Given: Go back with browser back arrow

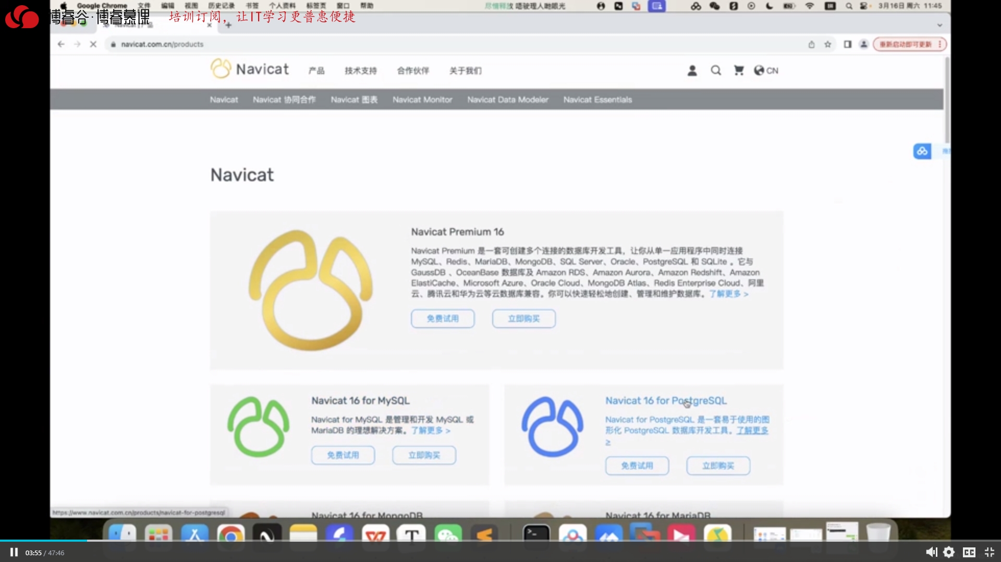Looking at the screenshot, I should click(x=61, y=44).
